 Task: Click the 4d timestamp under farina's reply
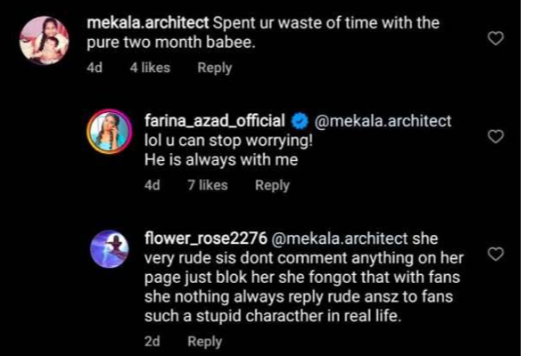click(152, 185)
